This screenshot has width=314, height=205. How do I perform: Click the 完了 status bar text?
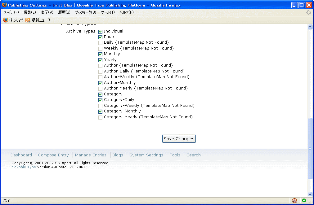[7, 200]
